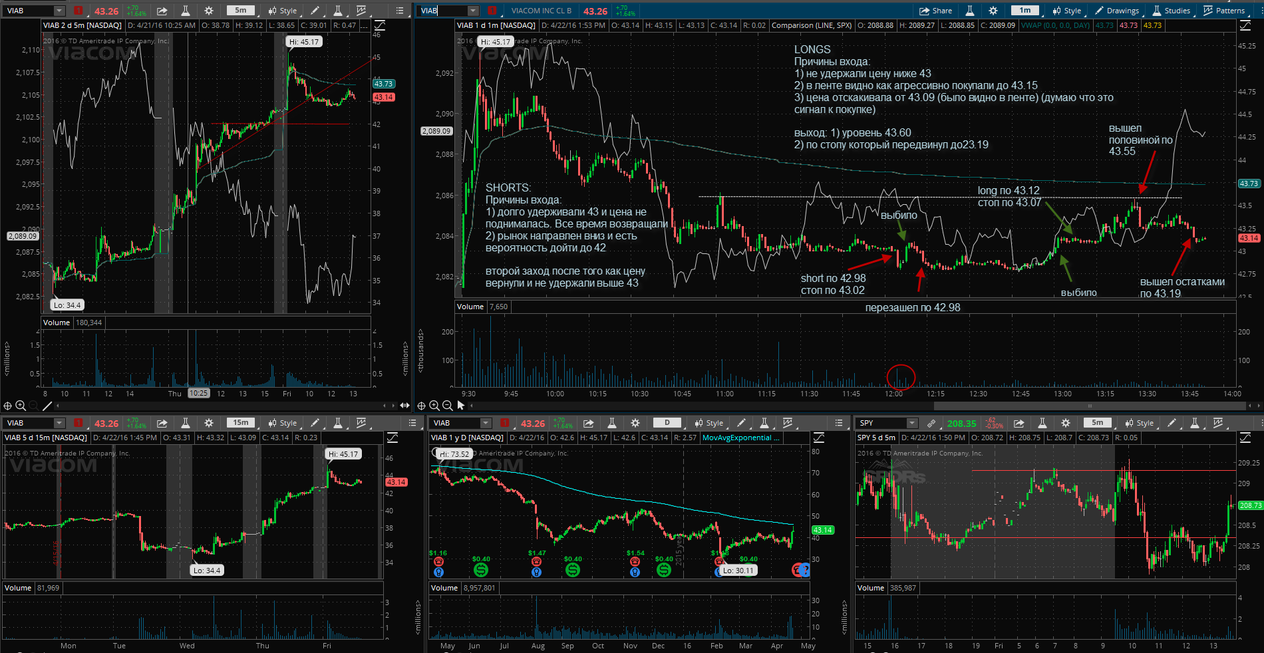Click the quick study flask next to Share in 1m chart
The image size is (1264, 653).
pos(970,11)
